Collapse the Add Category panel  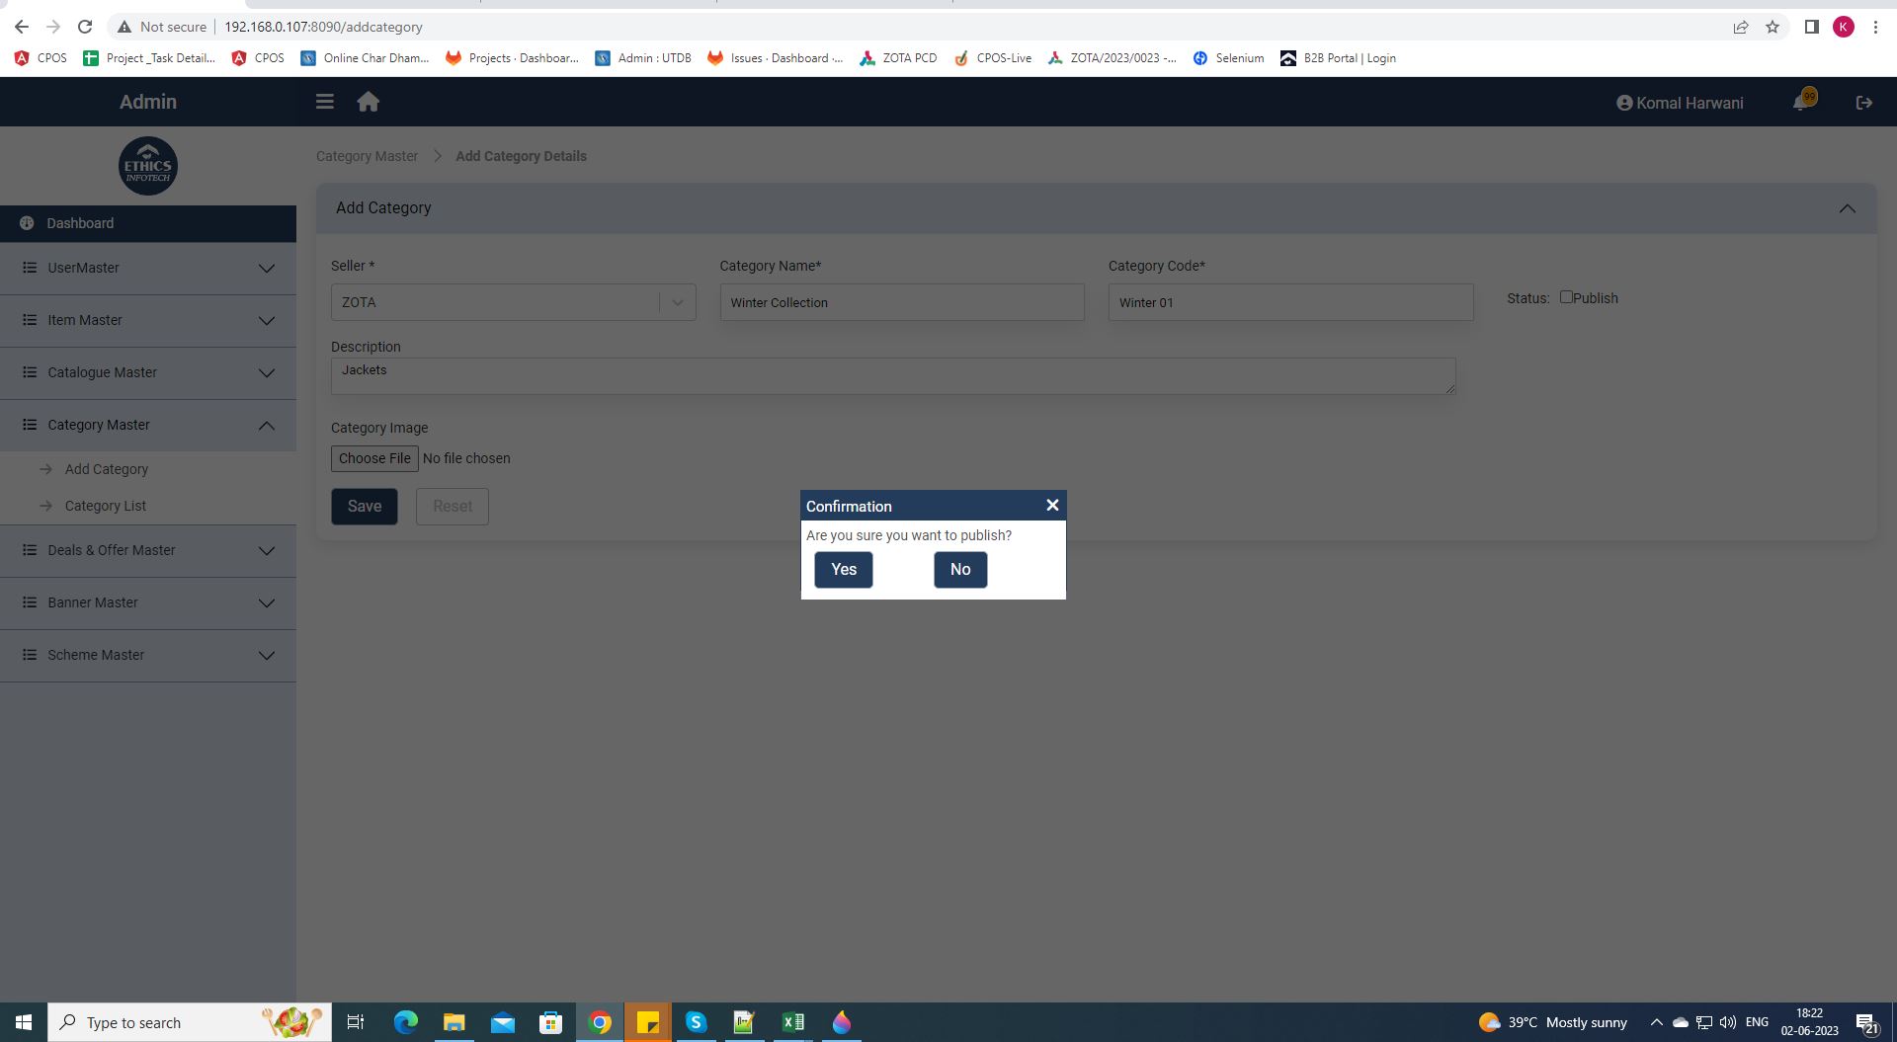coord(1847,208)
